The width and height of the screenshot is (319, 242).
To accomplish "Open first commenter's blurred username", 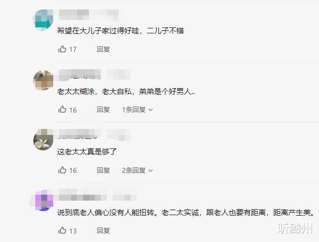I will coord(89,15).
